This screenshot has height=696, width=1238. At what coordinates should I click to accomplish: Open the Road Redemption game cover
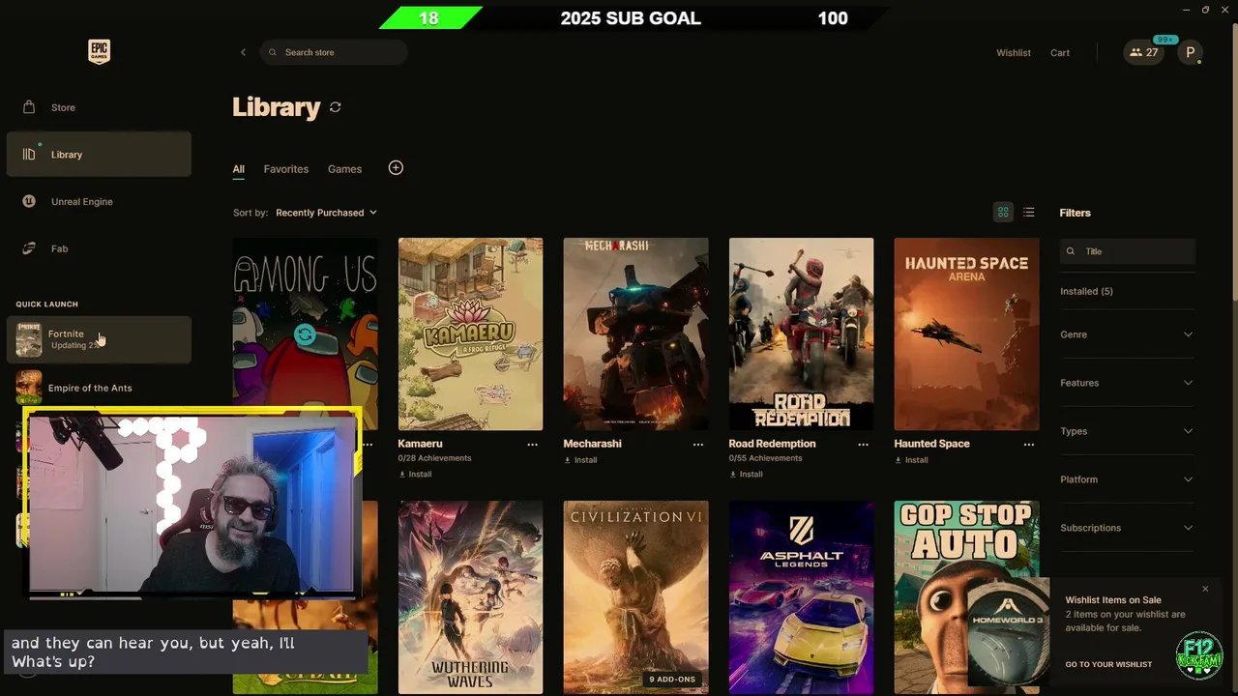point(801,333)
